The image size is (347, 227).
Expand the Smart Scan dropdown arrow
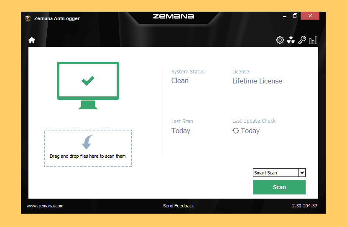tap(302, 173)
